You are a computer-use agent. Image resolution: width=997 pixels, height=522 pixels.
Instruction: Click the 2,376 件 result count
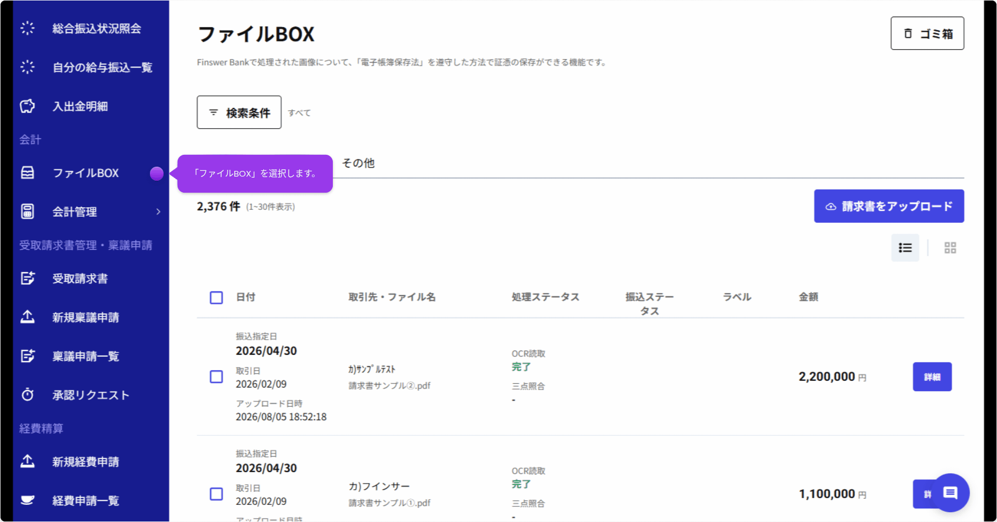[218, 206]
